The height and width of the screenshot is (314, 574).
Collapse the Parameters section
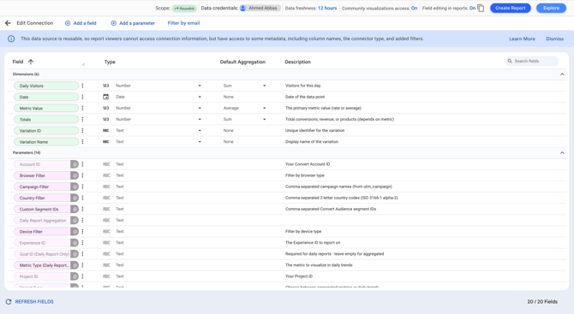click(562, 153)
